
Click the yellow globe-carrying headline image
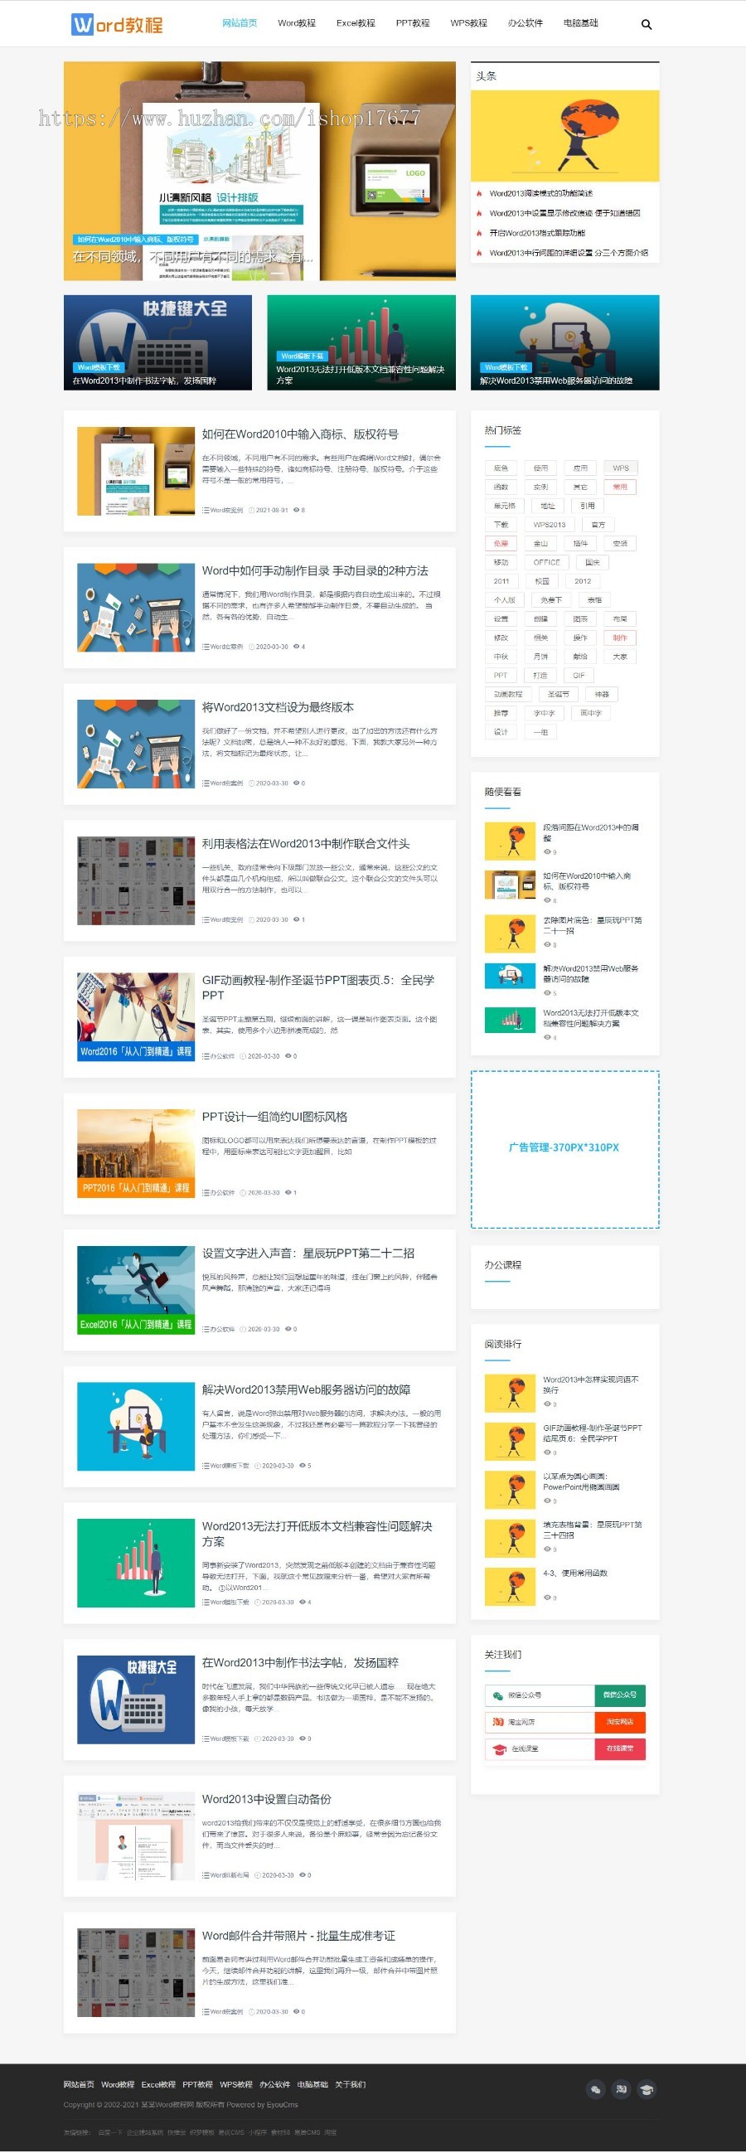pyautogui.click(x=564, y=135)
